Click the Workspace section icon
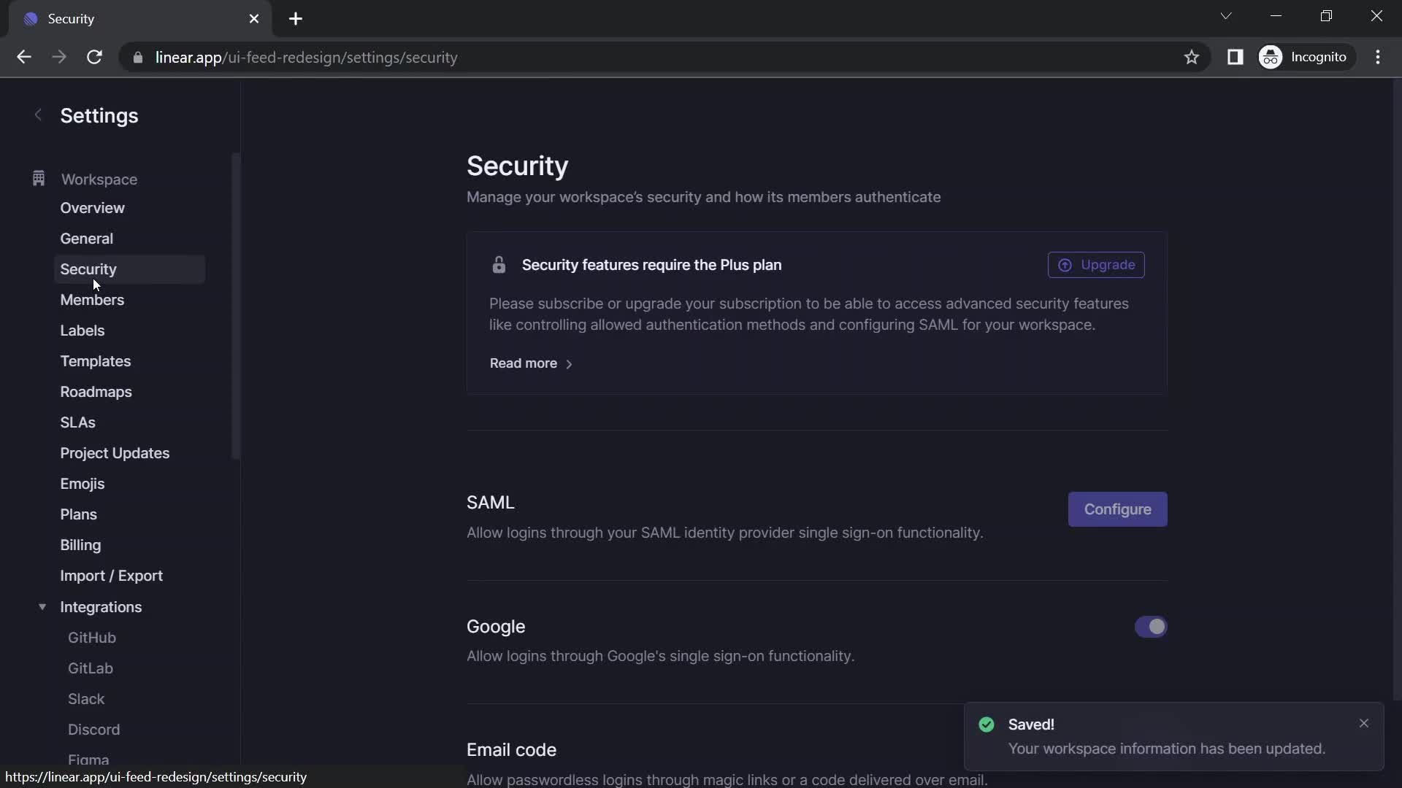 pos(39,179)
